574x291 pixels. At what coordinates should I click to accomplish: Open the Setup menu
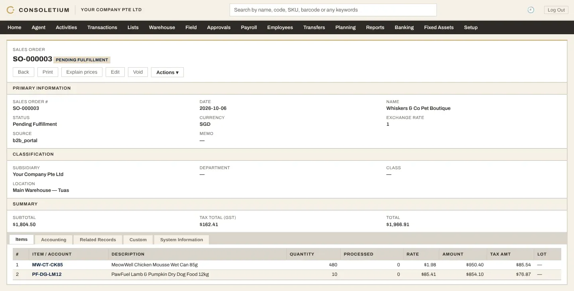pyautogui.click(x=471, y=27)
